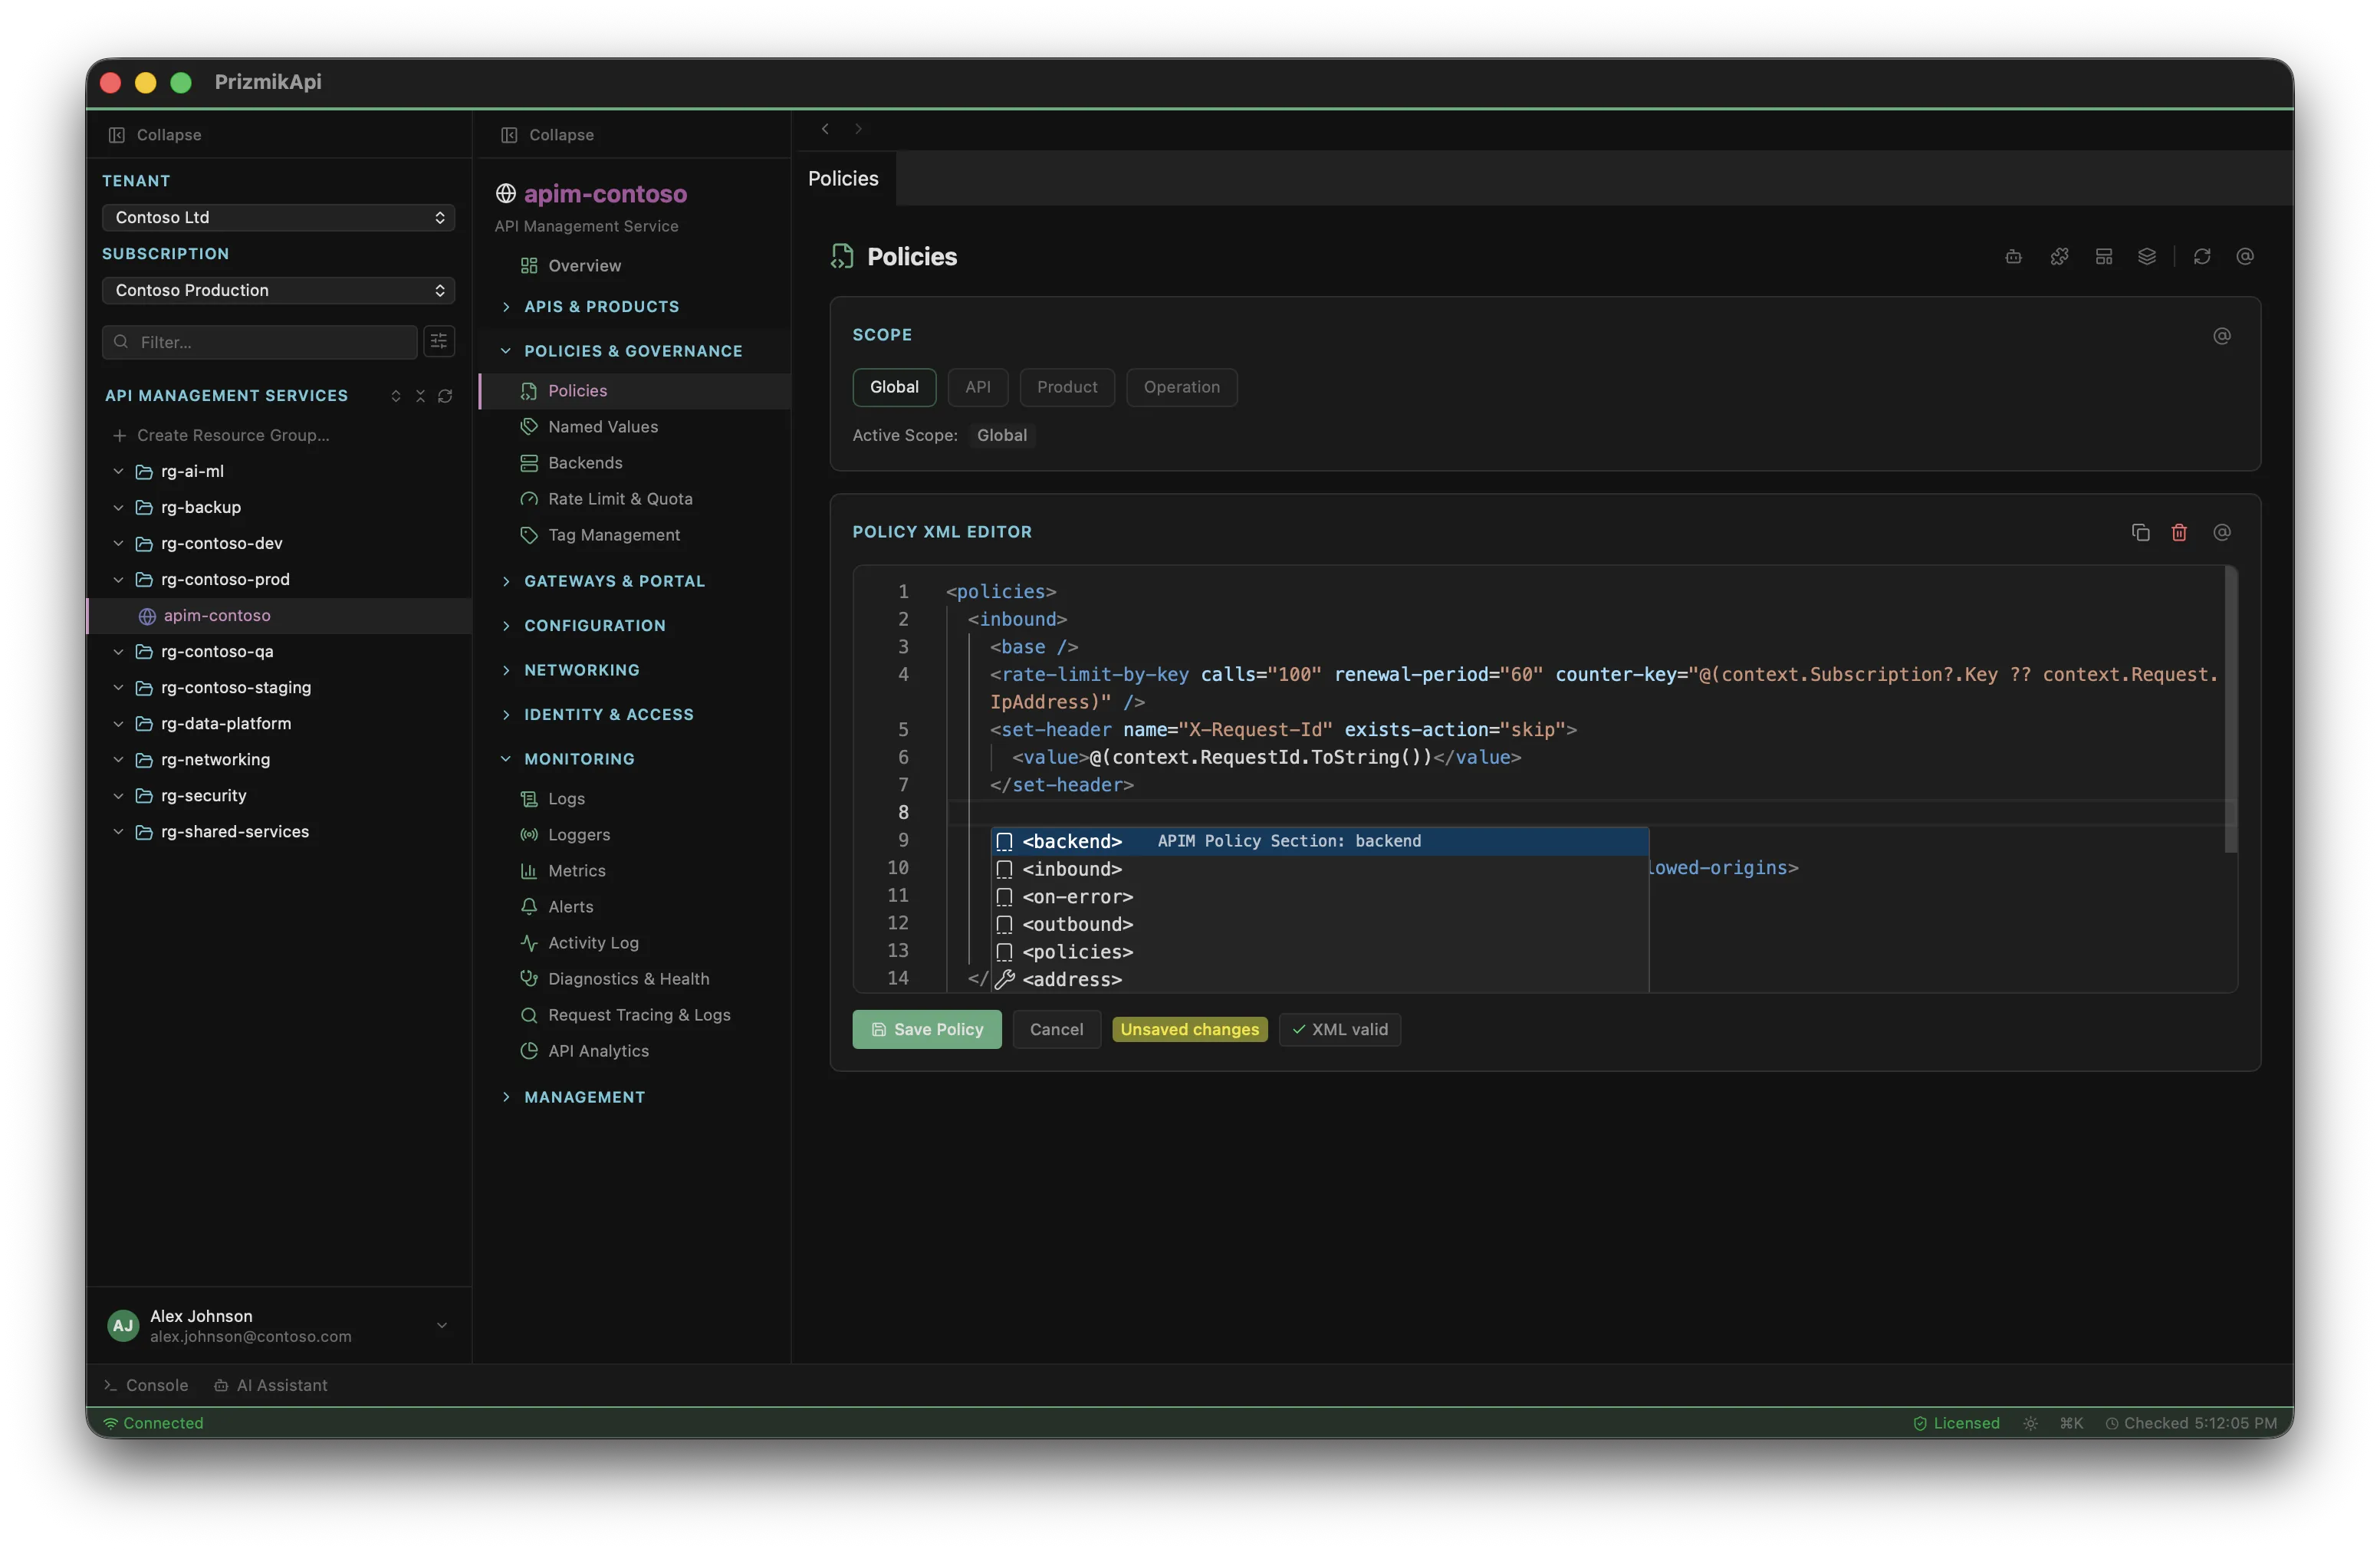The height and width of the screenshot is (1552, 2380).
Task: Click the puzzle-piece extensions icon in Policies header
Action: point(2059,257)
